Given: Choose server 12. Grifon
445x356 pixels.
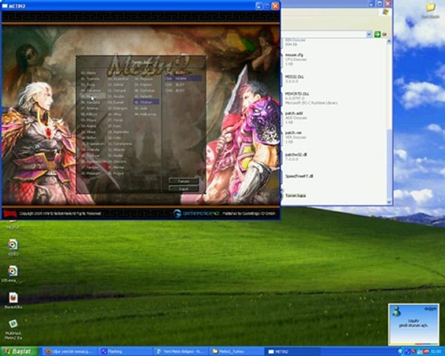Looking at the screenshot, I should (89, 138).
